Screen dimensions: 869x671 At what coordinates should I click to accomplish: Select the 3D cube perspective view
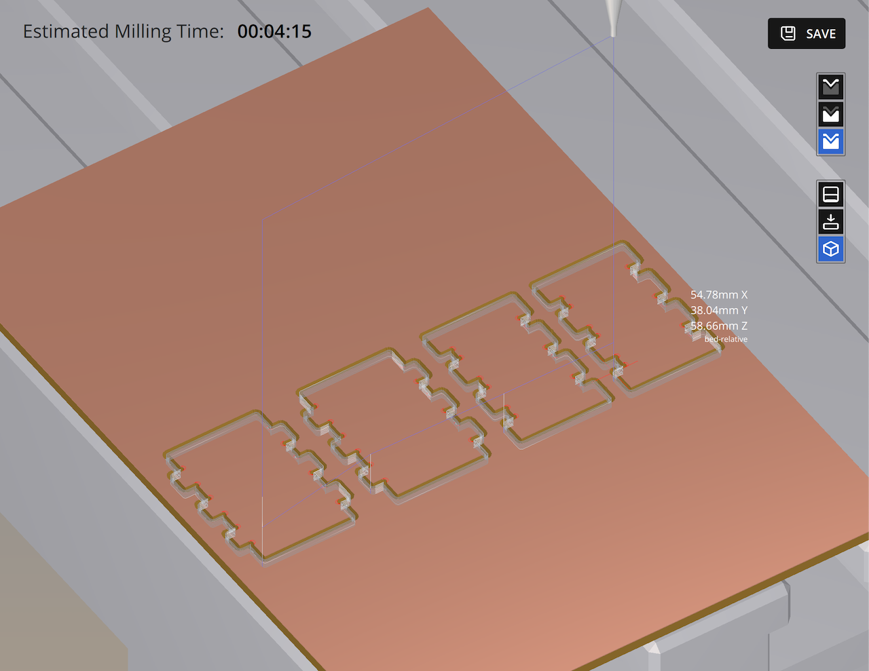point(831,249)
